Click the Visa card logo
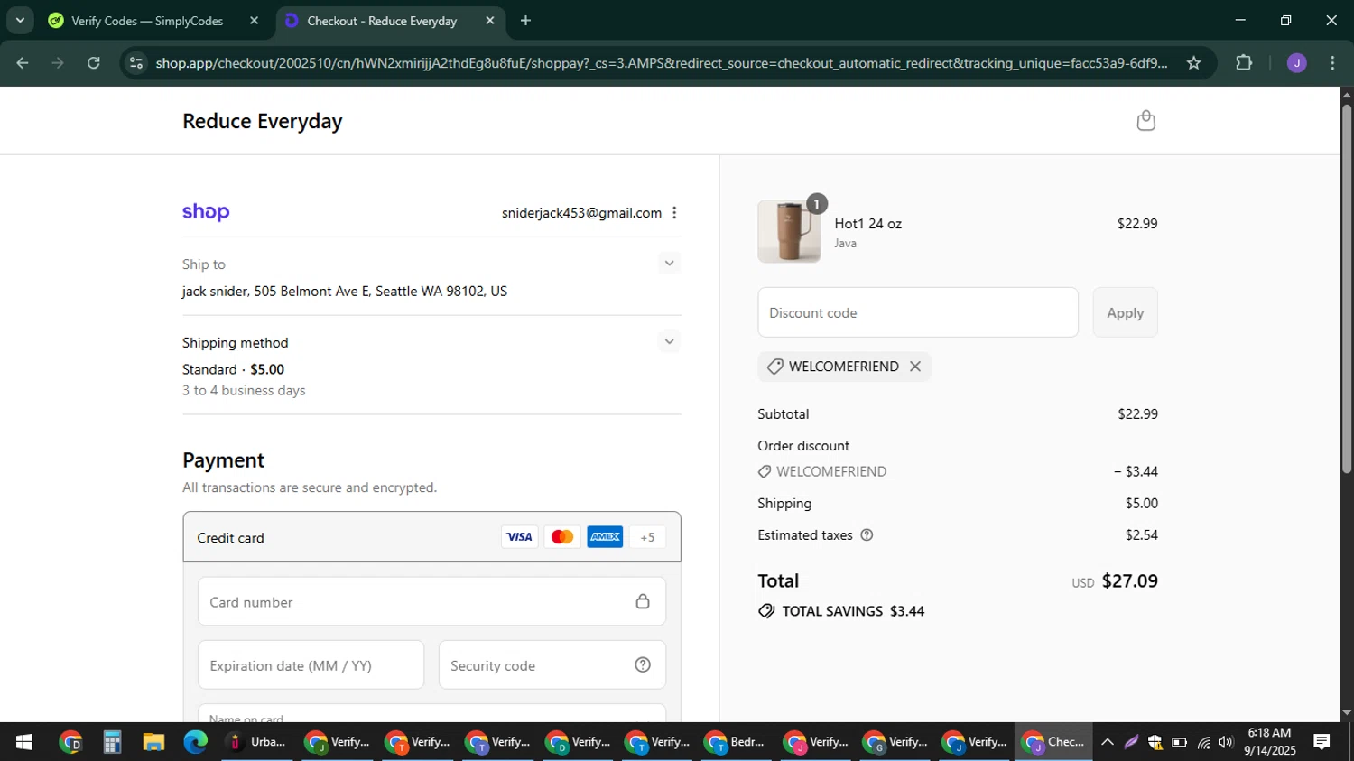Image resolution: width=1354 pixels, height=761 pixels. pos(519,537)
